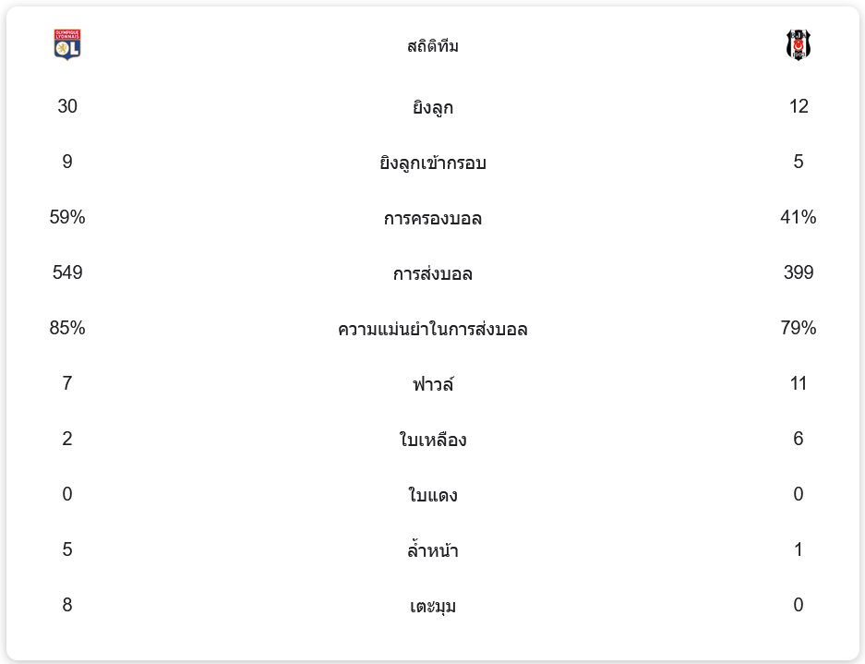Select Lyon's 59% possession value
The height and width of the screenshot is (664, 865).
point(67,217)
